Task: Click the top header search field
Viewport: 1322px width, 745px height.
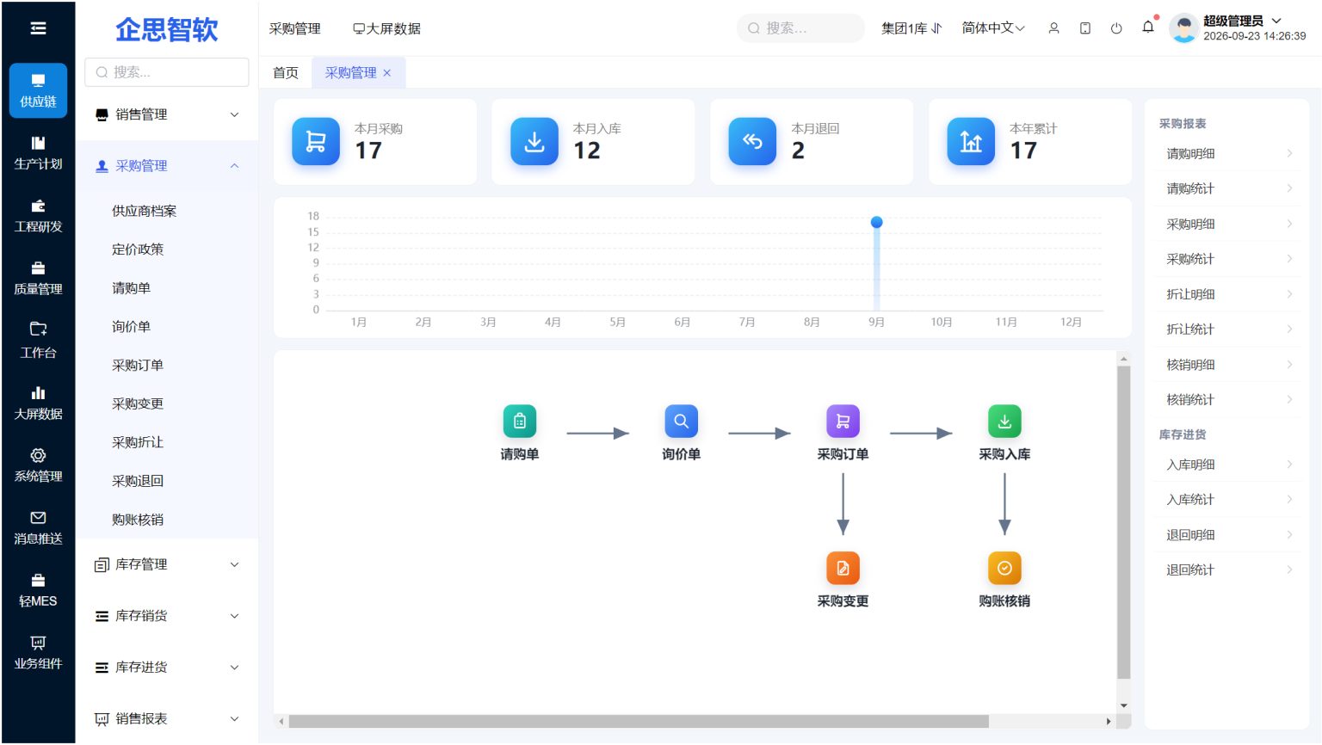Action: click(x=800, y=28)
